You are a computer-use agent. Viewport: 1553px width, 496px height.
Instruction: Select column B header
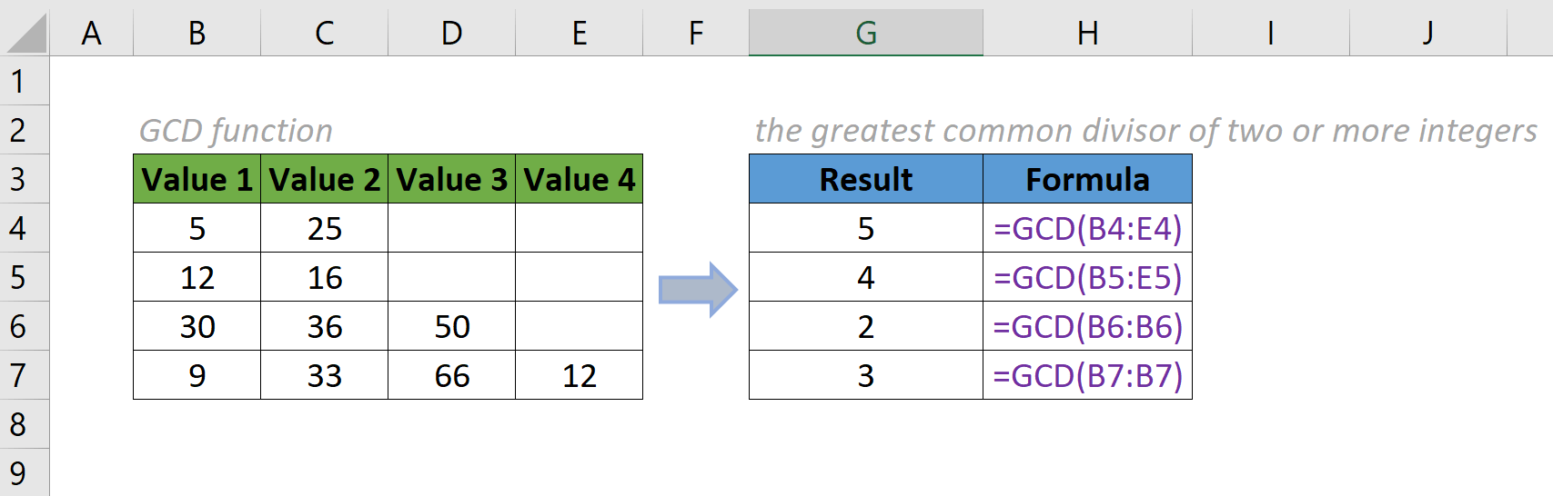pyautogui.click(x=197, y=33)
